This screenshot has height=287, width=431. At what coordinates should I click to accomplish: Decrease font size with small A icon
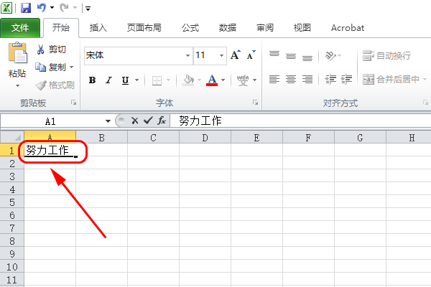click(251, 55)
